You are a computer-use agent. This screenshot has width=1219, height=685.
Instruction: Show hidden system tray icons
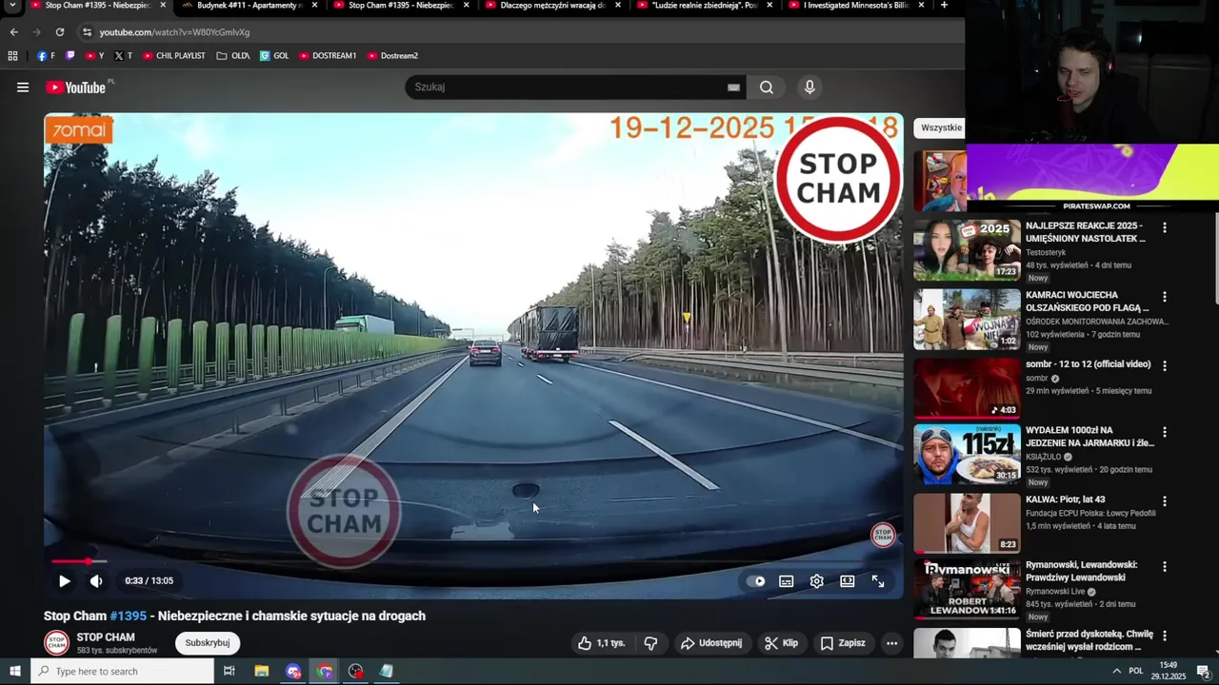[x=1116, y=672]
